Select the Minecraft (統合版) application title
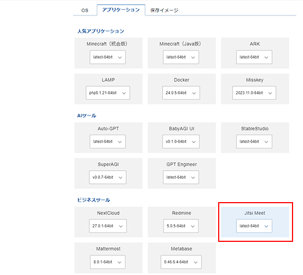This screenshot has width=303, height=275. [x=107, y=44]
